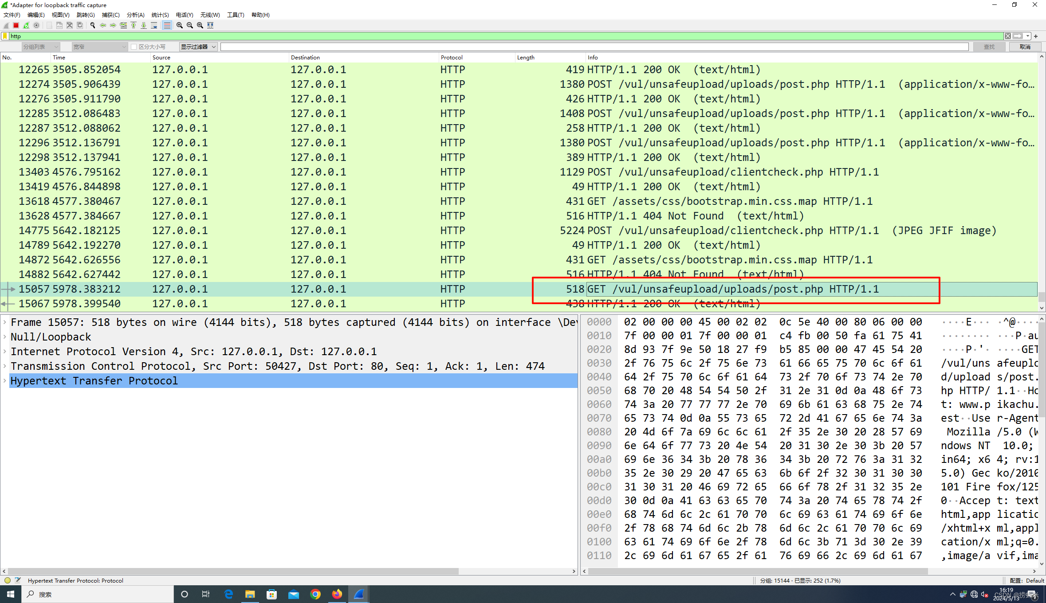Screen dimensions: 1046x603
Task: Click the find text input field
Action: tap(594, 47)
